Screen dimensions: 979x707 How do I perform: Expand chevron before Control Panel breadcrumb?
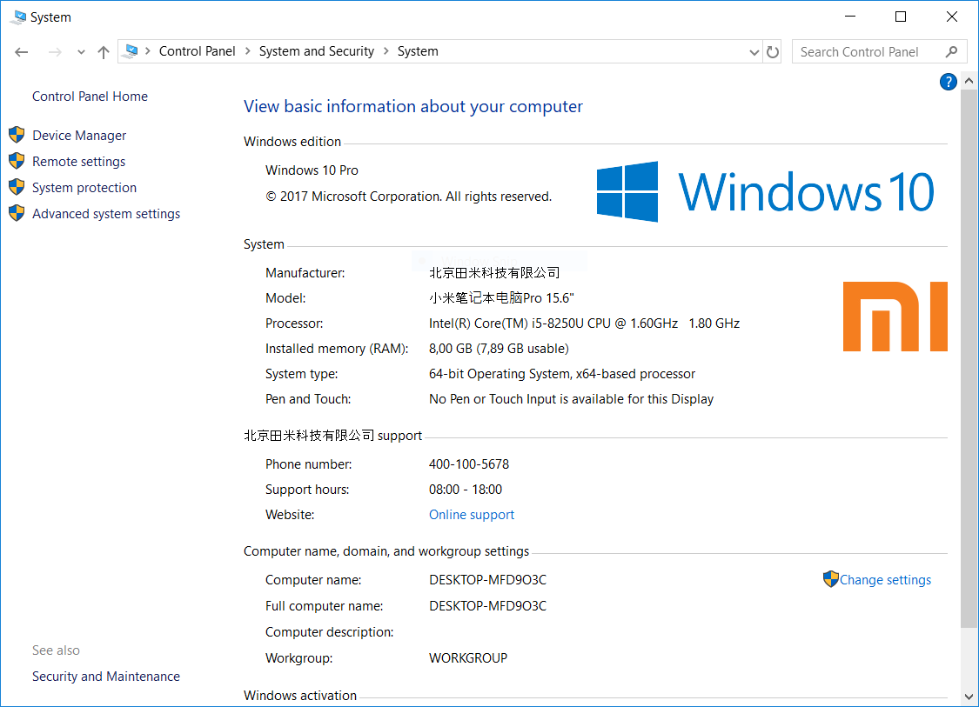point(148,51)
